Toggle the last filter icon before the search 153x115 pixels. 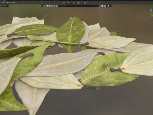57,6
